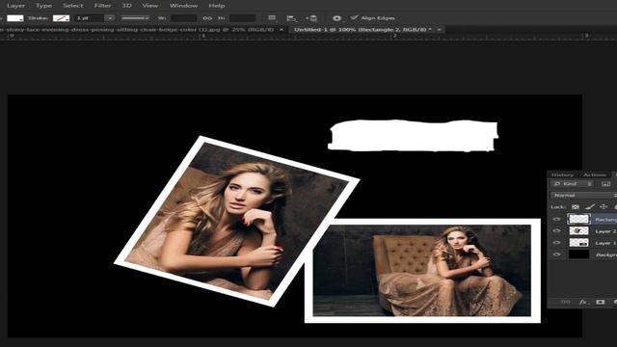Select the Layer 1 name
The height and width of the screenshot is (347, 617).
click(x=605, y=243)
